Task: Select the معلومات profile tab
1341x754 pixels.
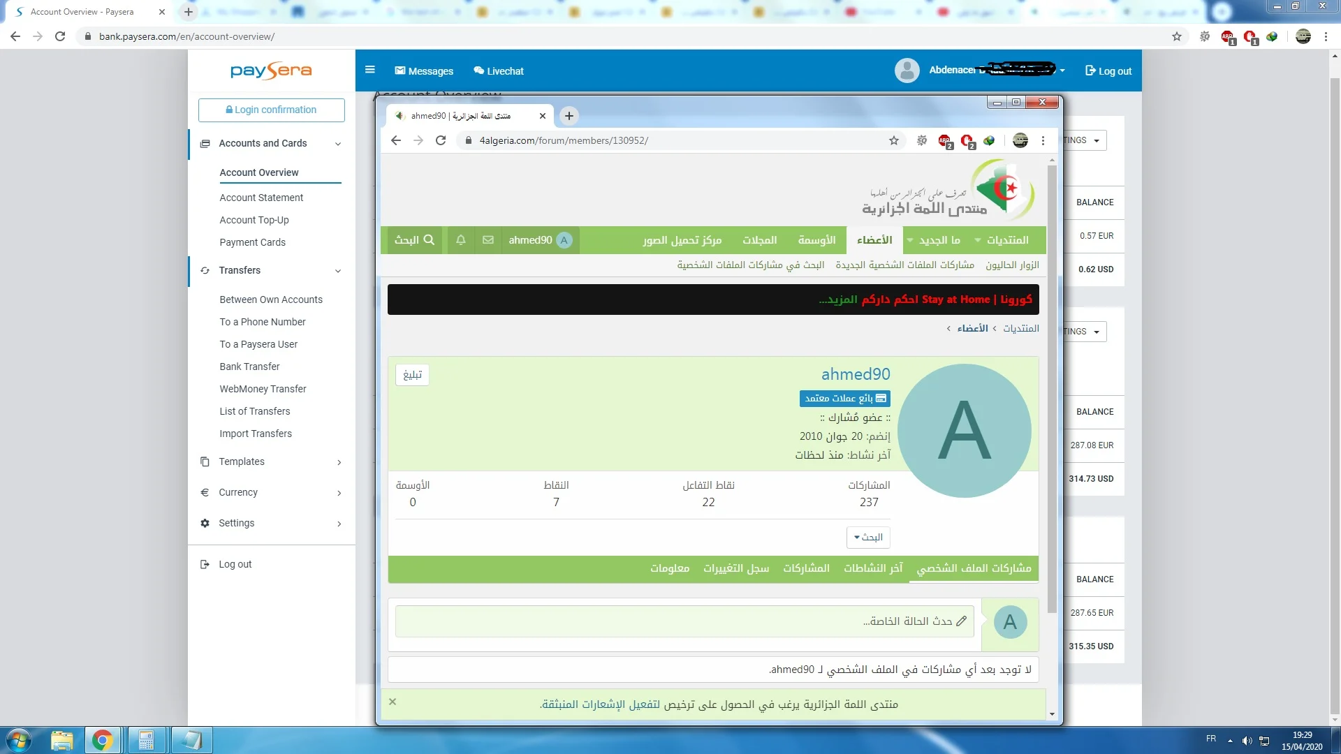Action: tap(669, 568)
